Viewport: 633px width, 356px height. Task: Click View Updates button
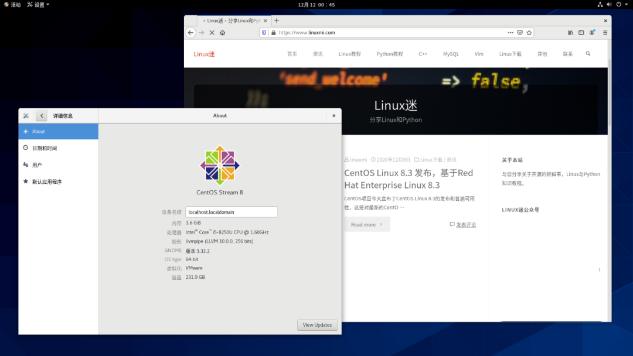click(x=317, y=325)
